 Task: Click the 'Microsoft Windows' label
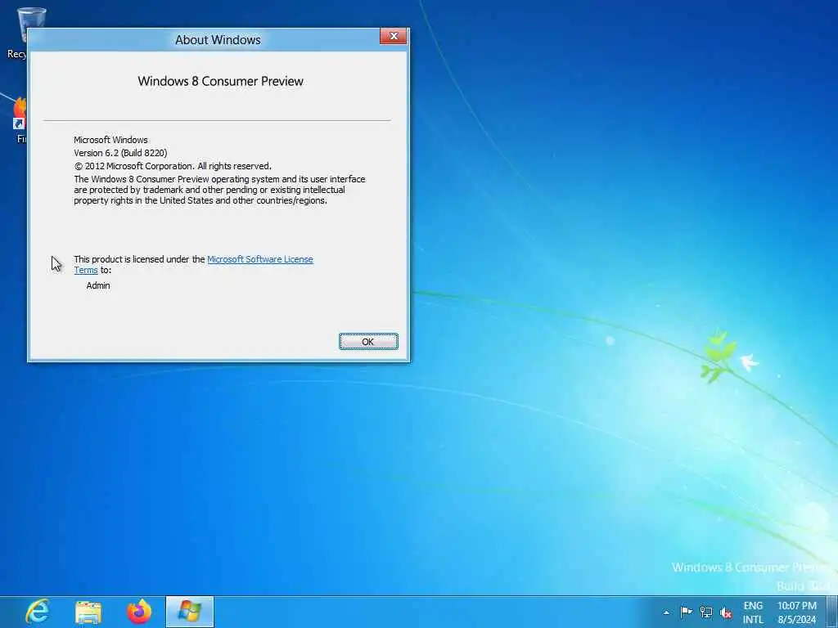110,140
